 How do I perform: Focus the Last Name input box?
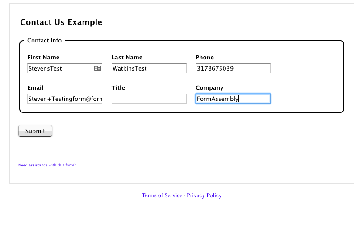coord(149,68)
